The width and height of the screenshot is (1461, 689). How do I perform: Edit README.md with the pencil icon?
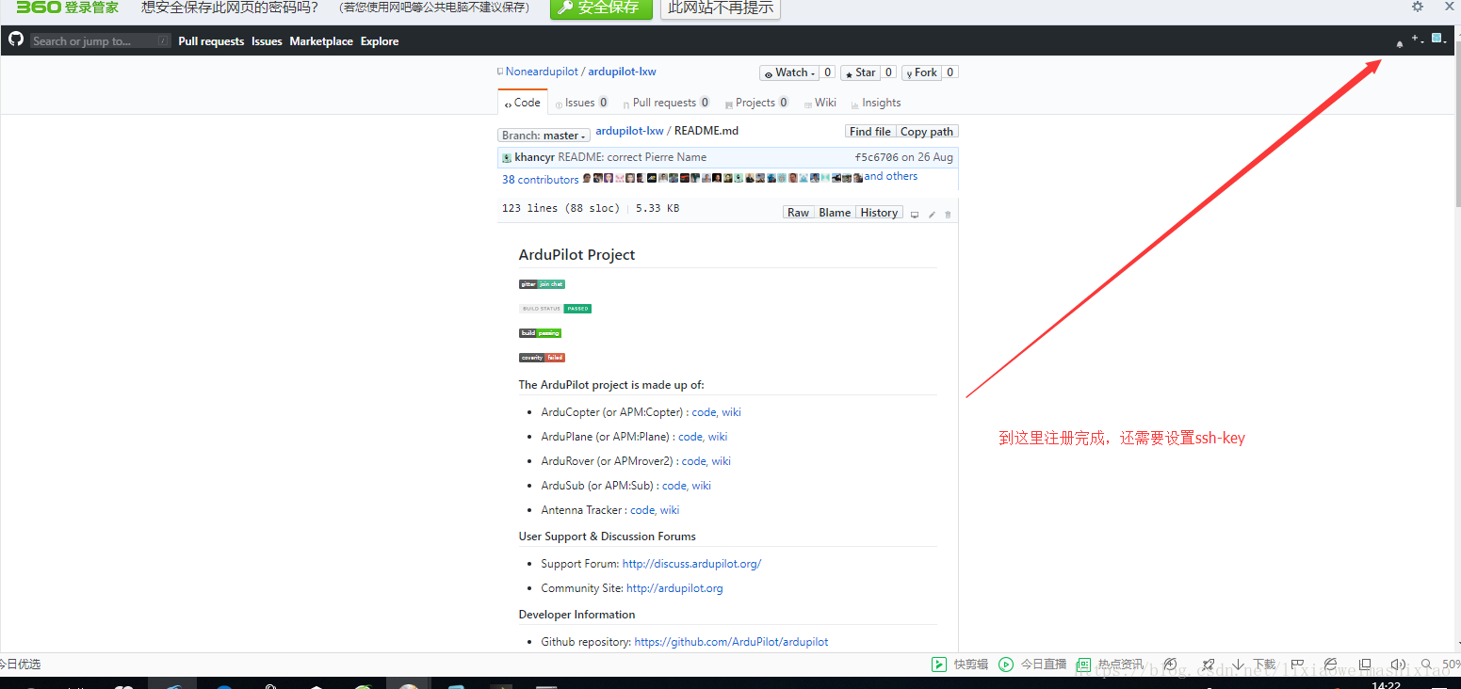click(x=932, y=215)
